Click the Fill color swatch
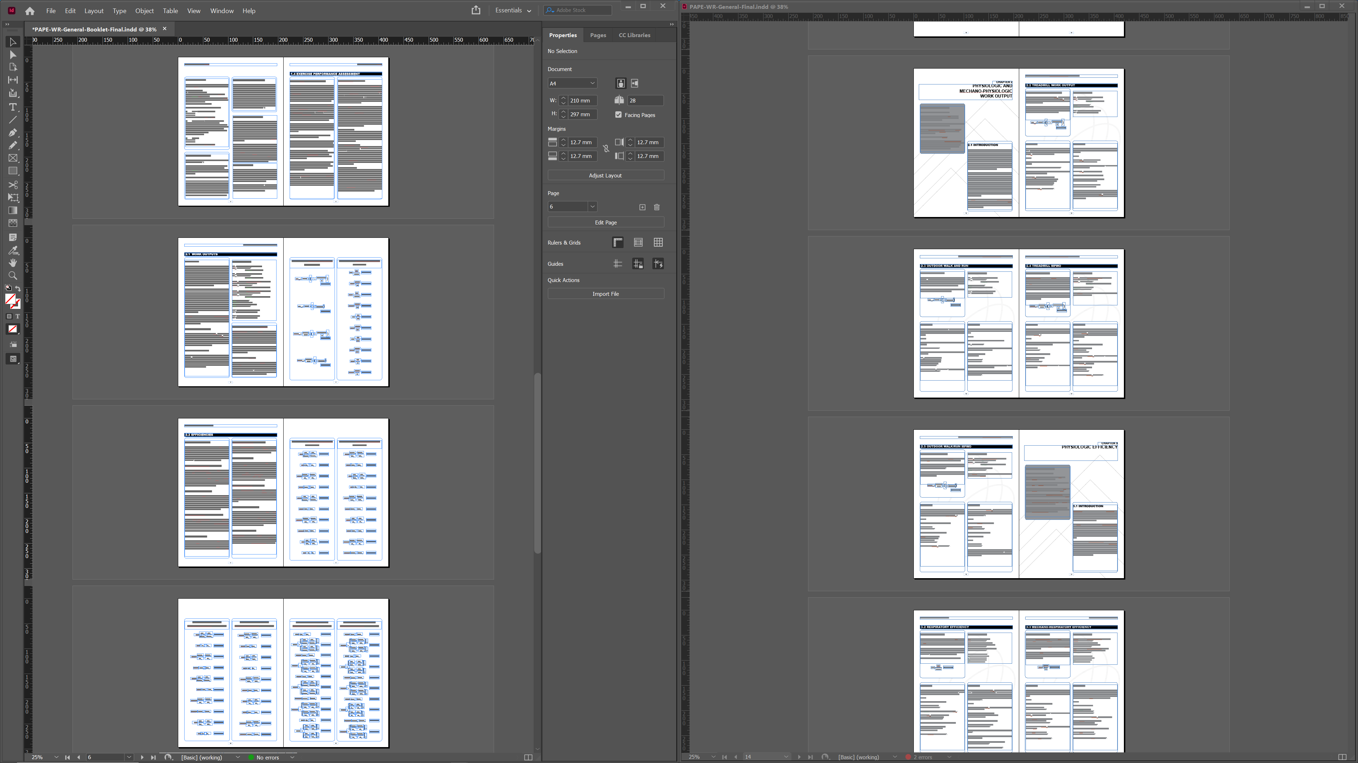 pos(10,299)
